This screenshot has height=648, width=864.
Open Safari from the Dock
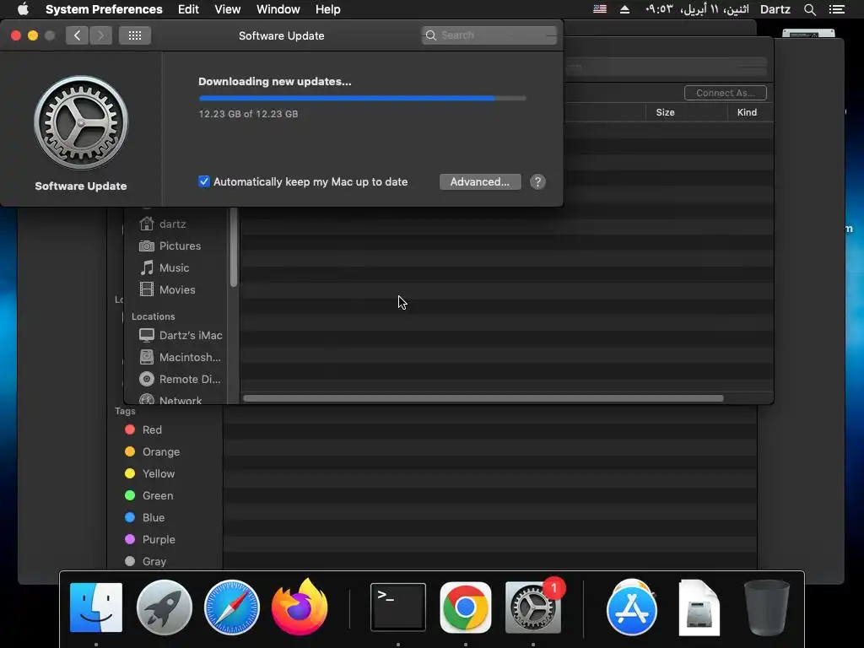tap(231, 607)
